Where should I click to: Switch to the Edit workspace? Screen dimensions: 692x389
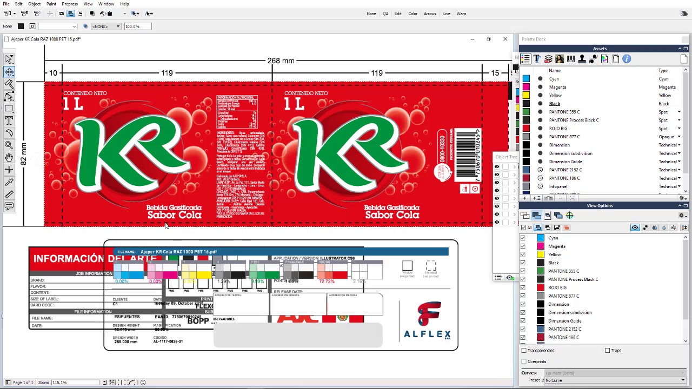[x=398, y=14]
